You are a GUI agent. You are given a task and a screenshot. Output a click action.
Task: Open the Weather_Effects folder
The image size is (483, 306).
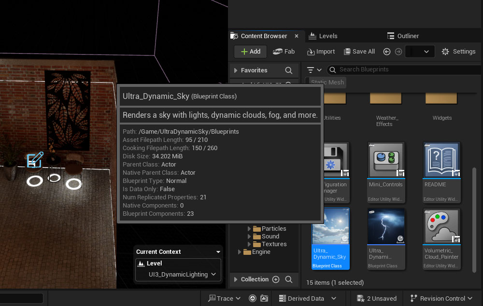(385, 110)
